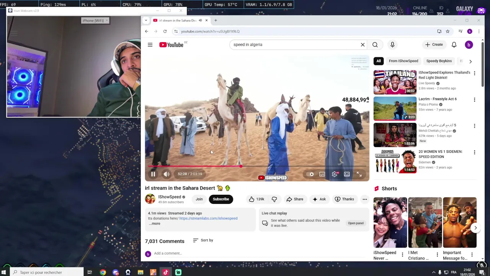The height and width of the screenshot is (276, 490).
Task: Start voice search with the microphone icon
Action: (392, 44)
